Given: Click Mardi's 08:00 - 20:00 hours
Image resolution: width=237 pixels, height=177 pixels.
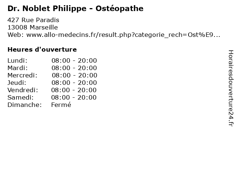Looking at the screenshot, I should click(74, 68).
